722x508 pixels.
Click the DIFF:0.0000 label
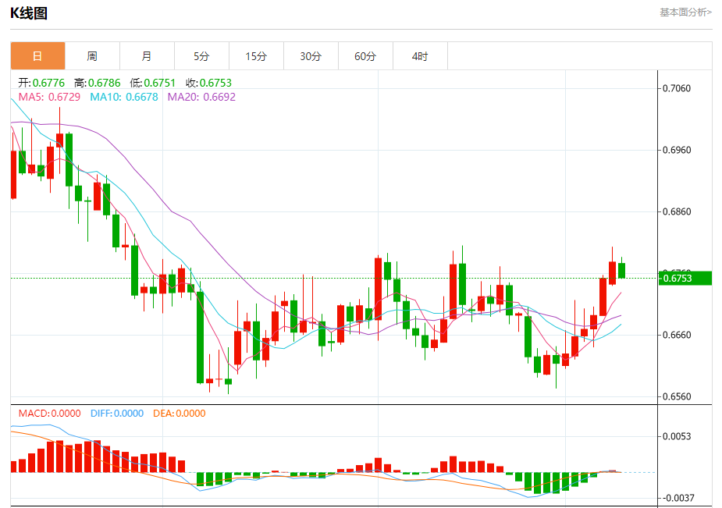pyautogui.click(x=117, y=414)
